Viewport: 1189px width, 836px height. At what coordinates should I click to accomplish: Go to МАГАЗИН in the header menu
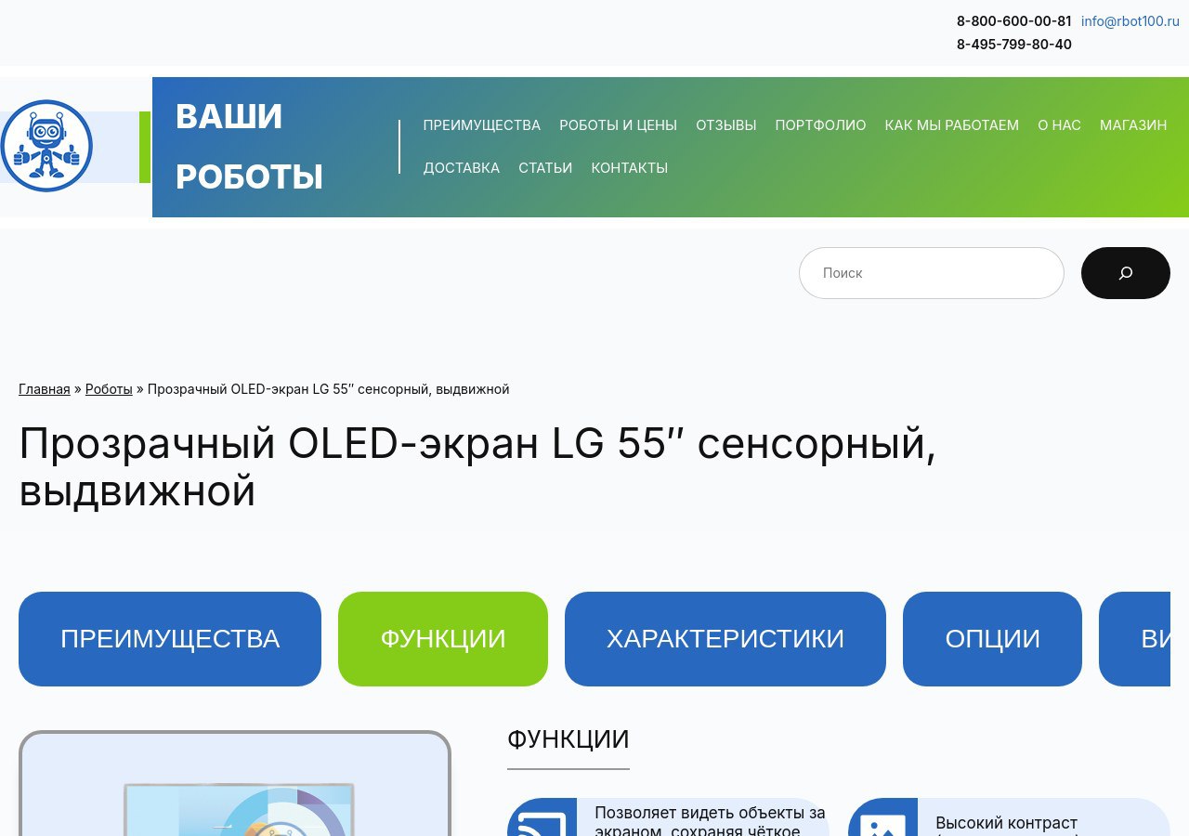click(x=1133, y=125)
